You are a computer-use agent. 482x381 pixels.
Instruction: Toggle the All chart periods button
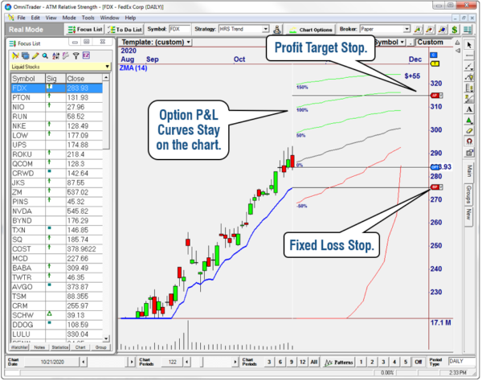click(312, 363)
